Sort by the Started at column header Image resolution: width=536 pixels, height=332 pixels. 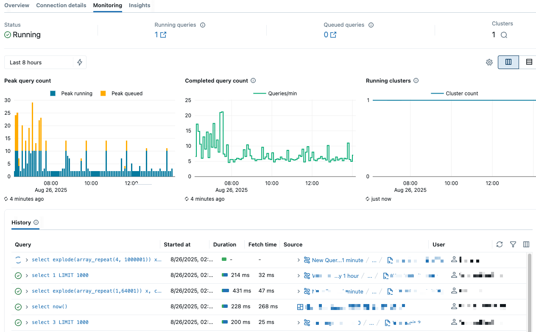(177, 244)
